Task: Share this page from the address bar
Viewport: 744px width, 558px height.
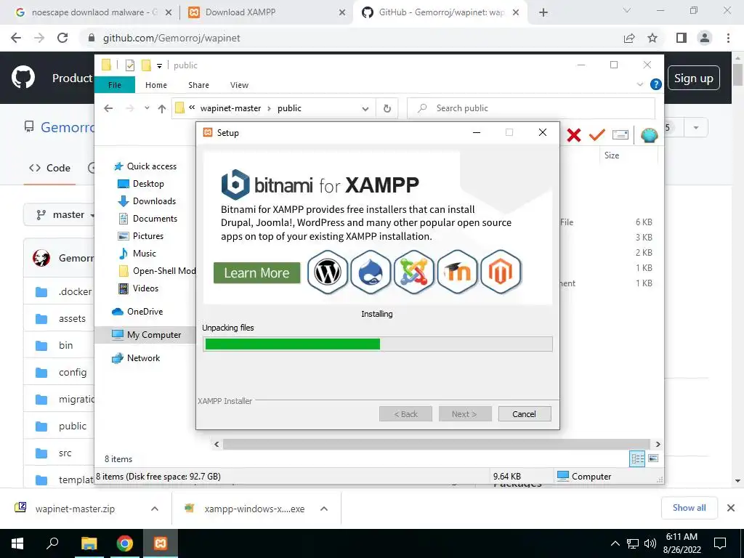Action: [629, 38]
